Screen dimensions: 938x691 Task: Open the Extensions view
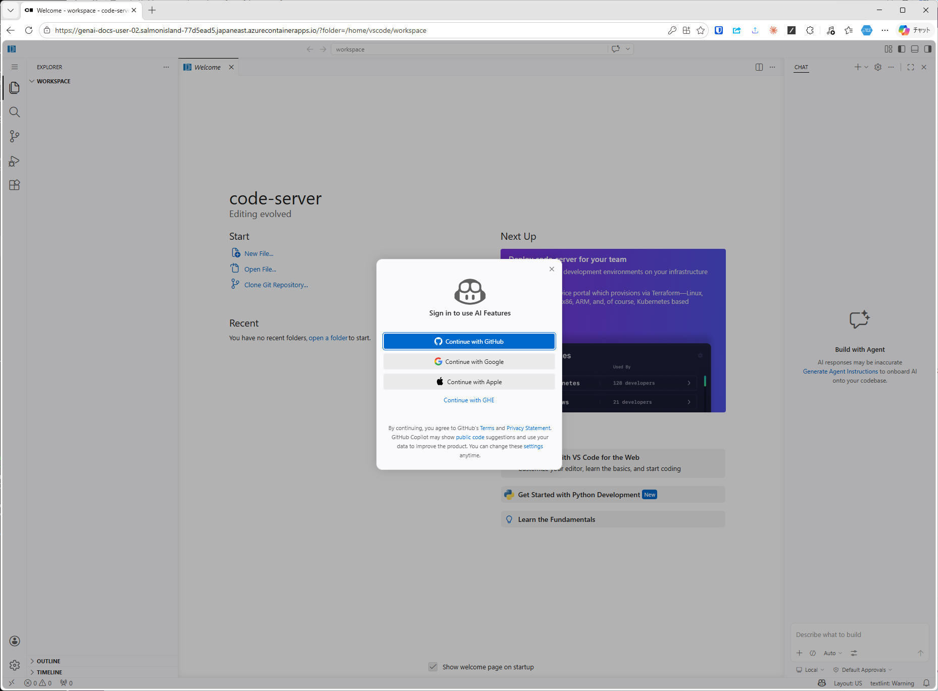point(15,185)
